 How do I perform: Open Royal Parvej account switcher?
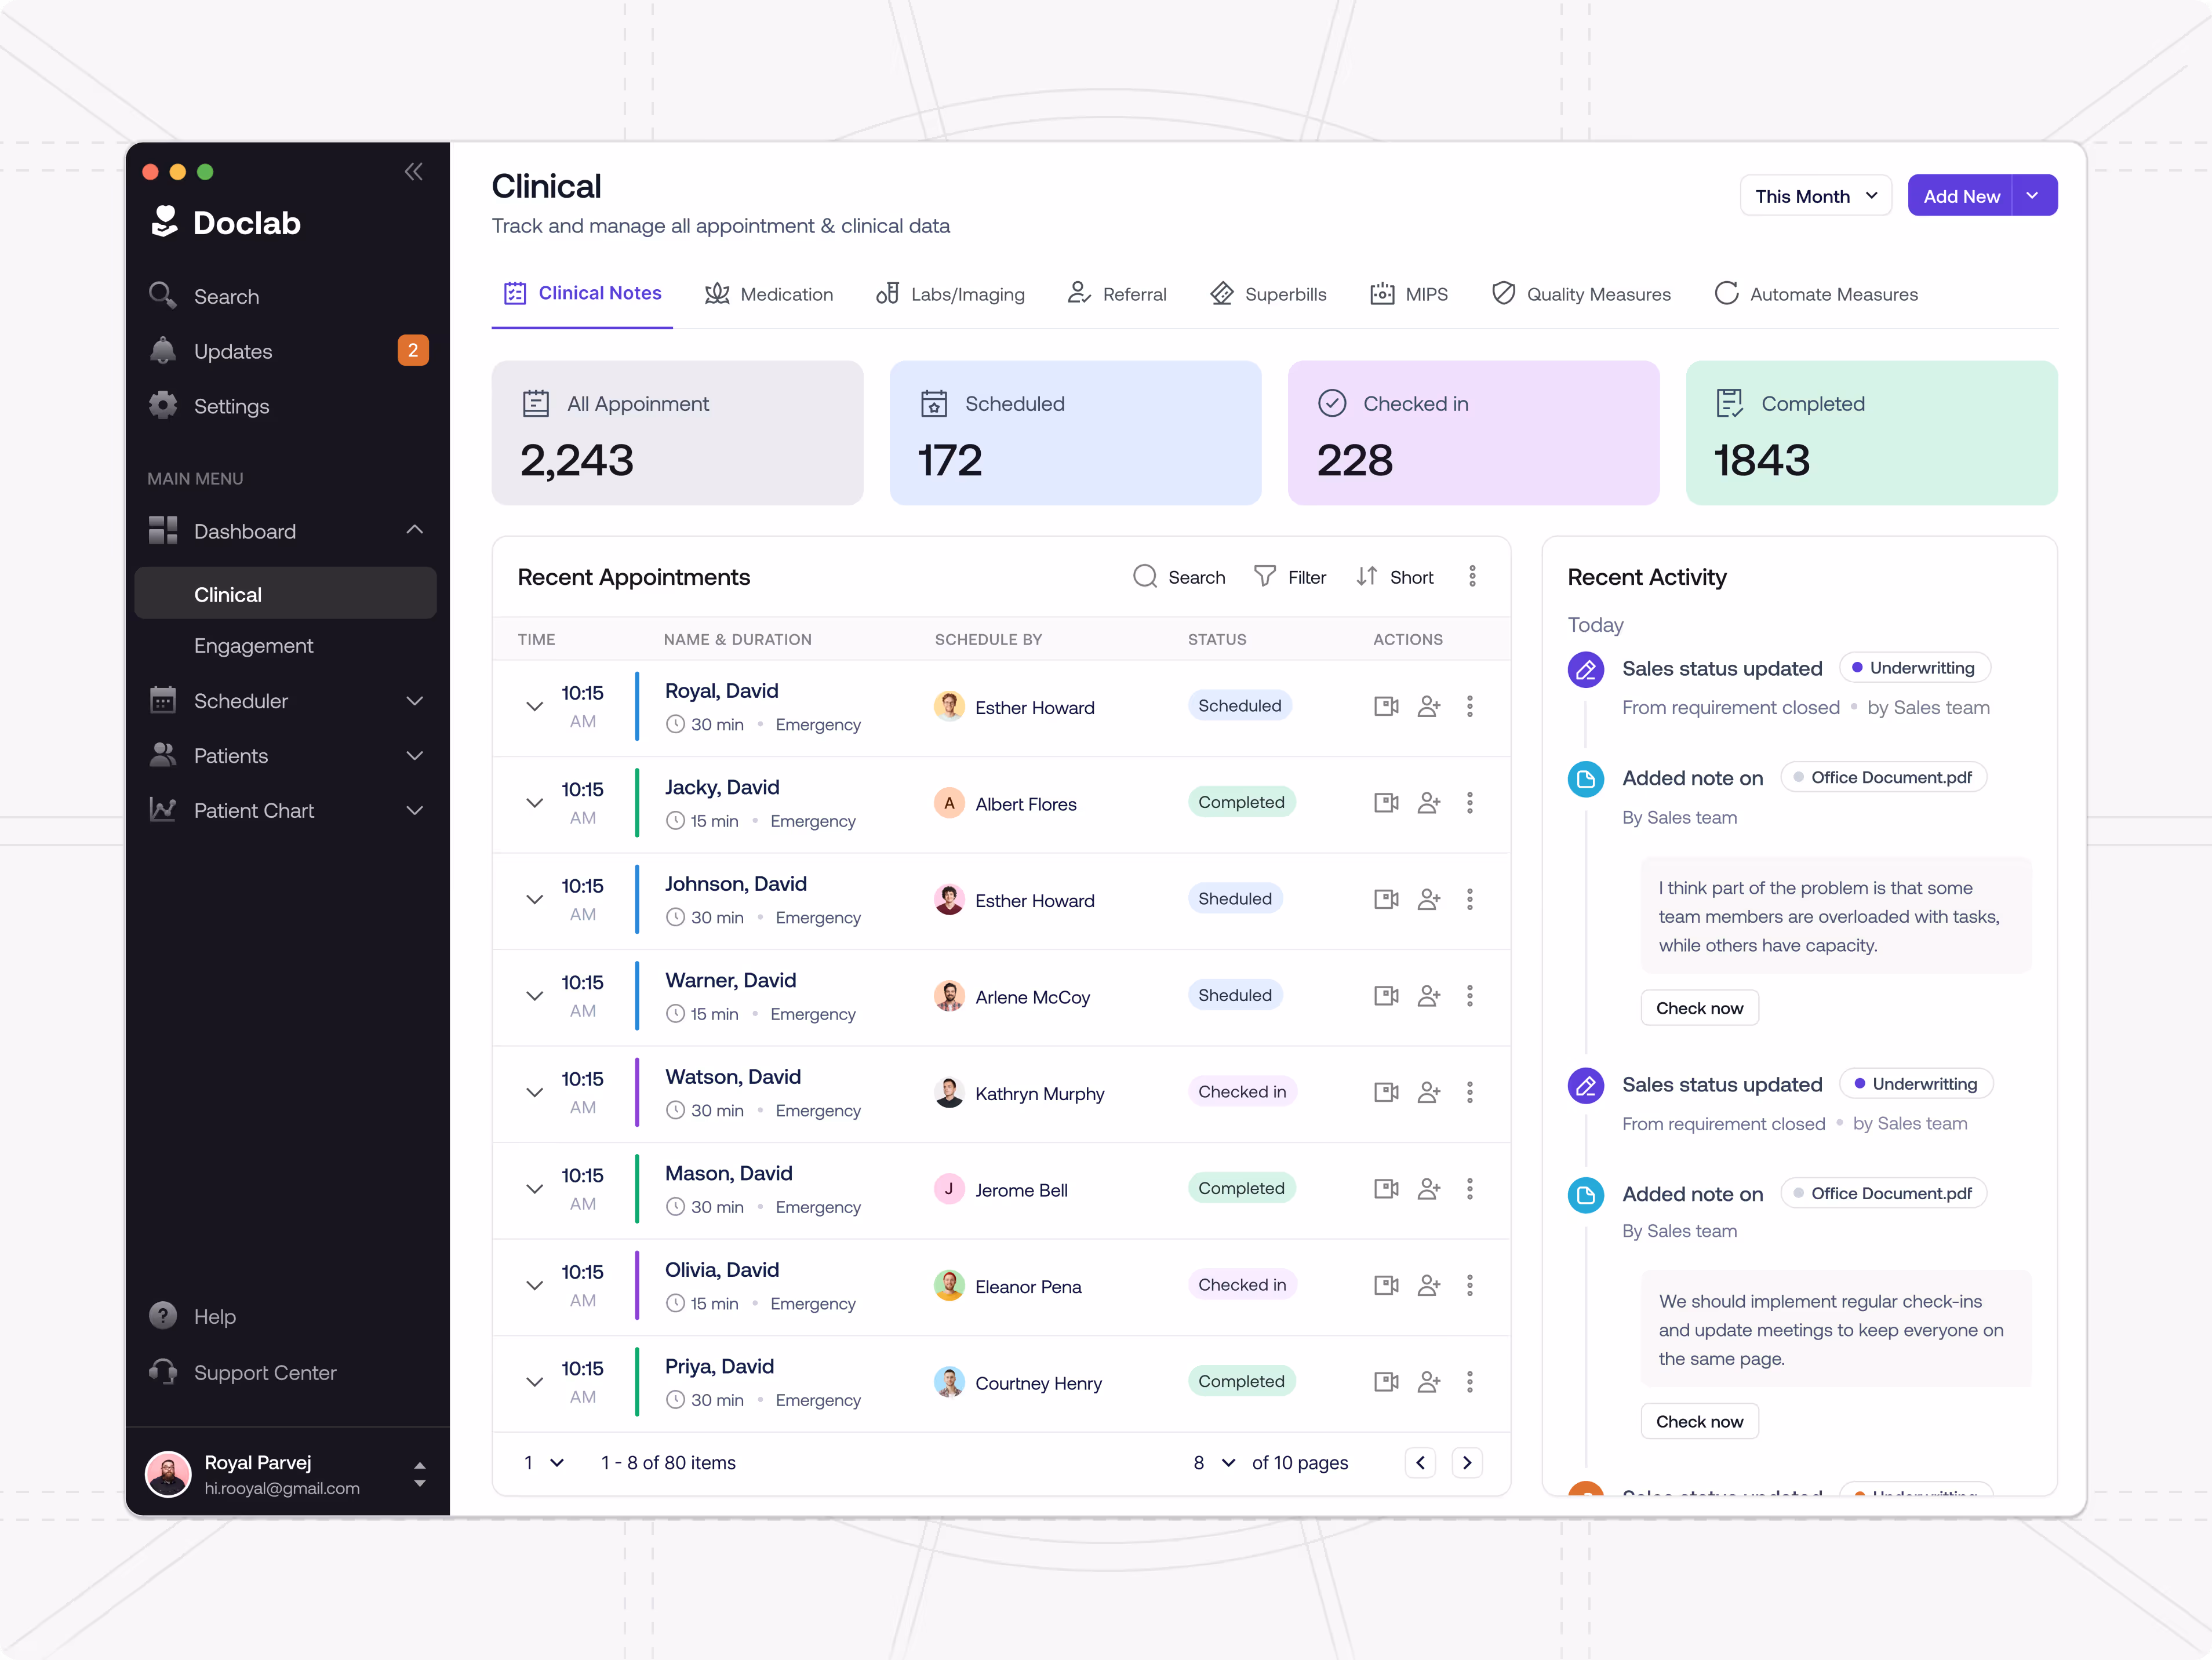click(419, 1474)
